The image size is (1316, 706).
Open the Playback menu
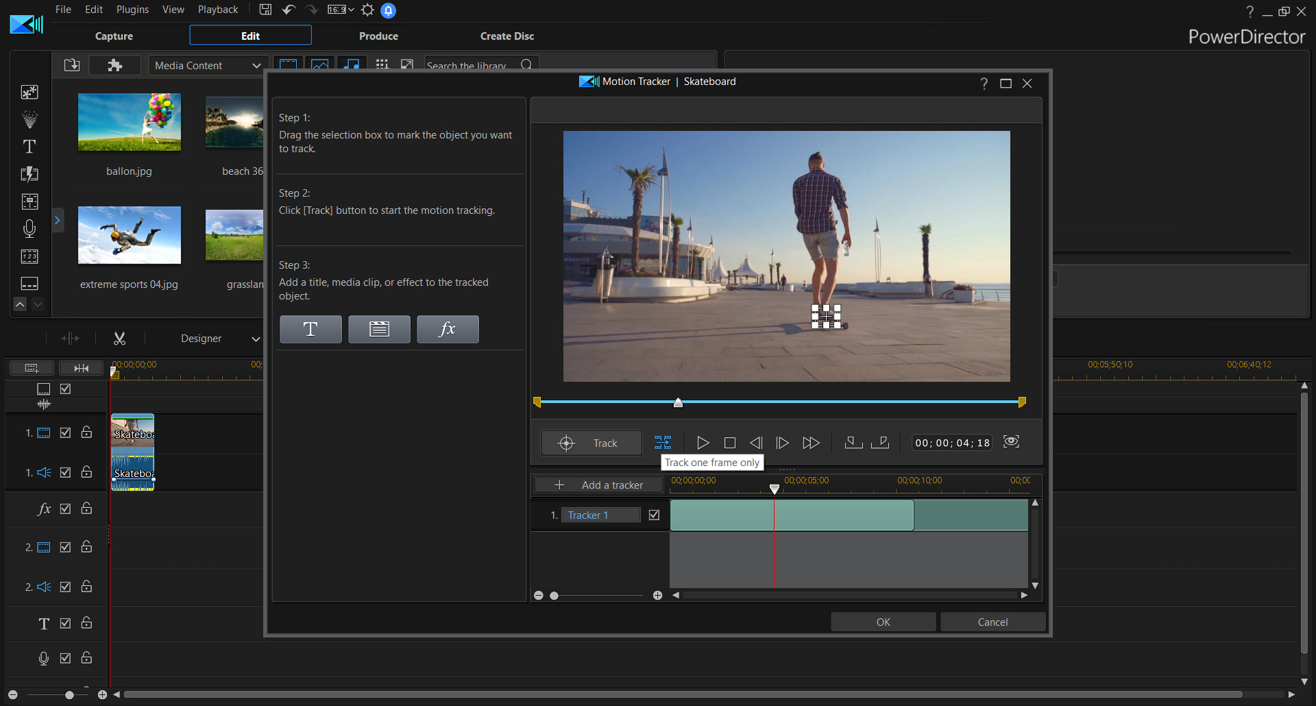point(217,9)
